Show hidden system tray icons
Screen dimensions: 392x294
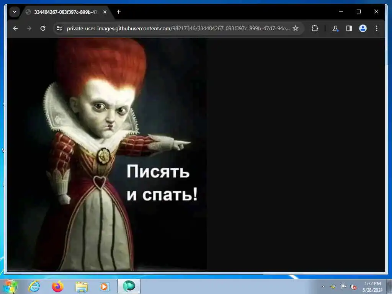323,286
